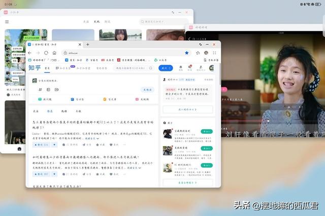Open Zhihu notifications bell icon
The width and height of the screenshot is (325, 216).
pyautogui.click(x=181, y=68)
